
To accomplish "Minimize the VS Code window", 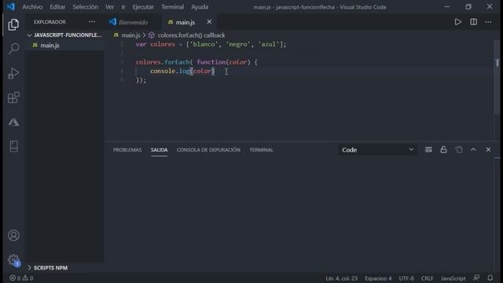I will (446, 7).
